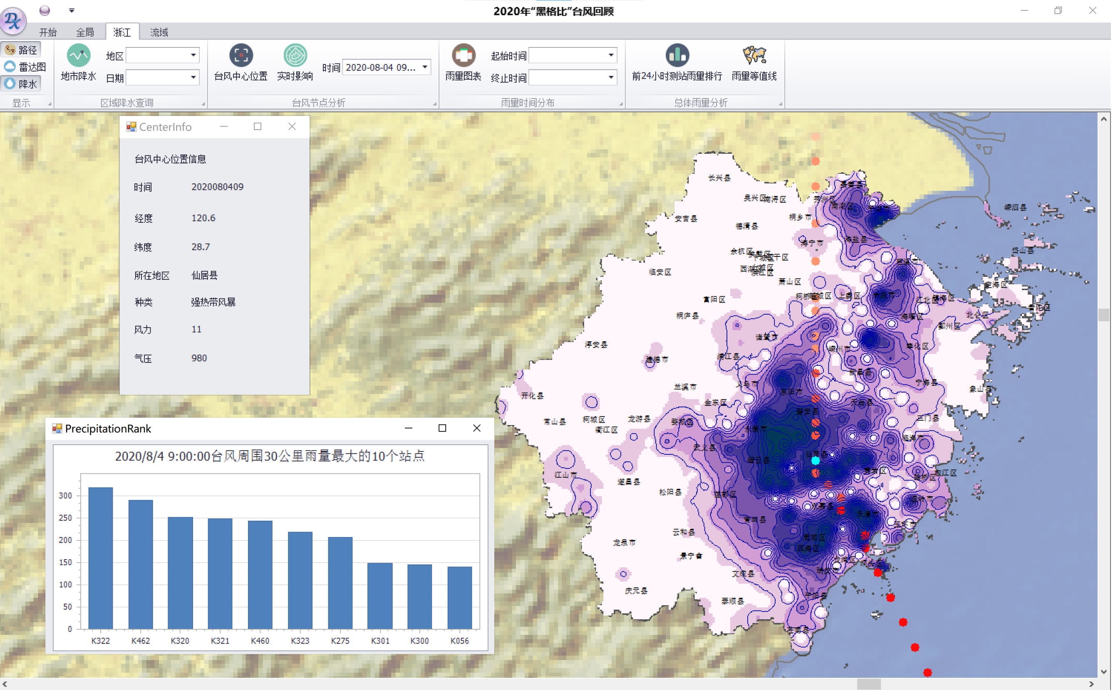Image resolution: width=1113 pixels, height=690 pixels.
Task: Click the 台风中心位置 typhoon center tool
Action: tap(241, 64)
